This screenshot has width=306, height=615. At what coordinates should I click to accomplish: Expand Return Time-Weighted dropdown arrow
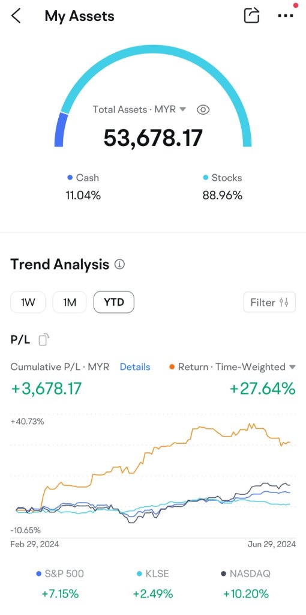pyautogui.click(x=292, y=367)
